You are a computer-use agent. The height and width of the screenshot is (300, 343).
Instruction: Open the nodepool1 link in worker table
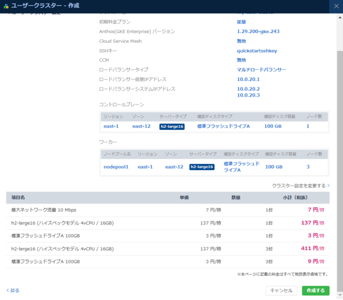pos(115,167)
